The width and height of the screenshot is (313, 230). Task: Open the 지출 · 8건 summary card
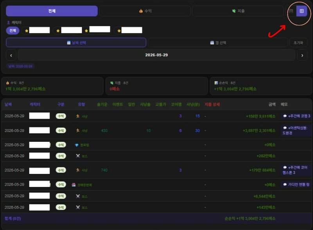[x=157, y=86]
